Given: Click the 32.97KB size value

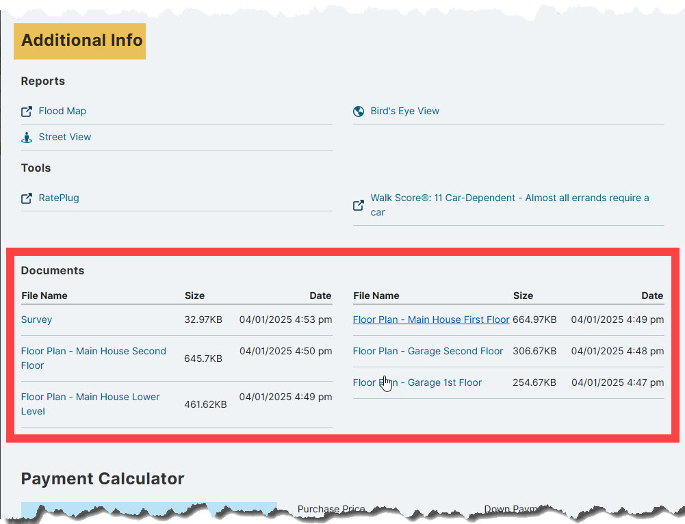Looking at the screenshot, I should tap(203, 319).
